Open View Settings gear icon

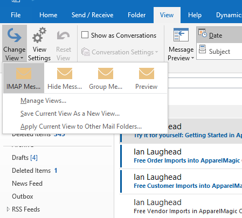pos(39,36)
